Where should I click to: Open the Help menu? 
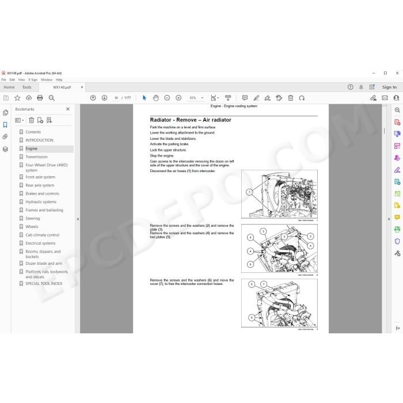[x=59, y=79]
